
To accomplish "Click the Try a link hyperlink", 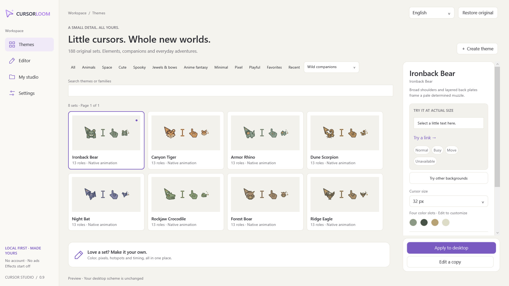I will [424, 138].
